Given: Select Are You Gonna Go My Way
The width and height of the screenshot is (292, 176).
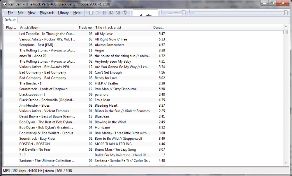Looking at the screenshot, I should click(122, 67).
